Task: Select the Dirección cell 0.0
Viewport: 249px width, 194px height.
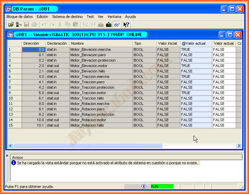Action: coord(34,49)
